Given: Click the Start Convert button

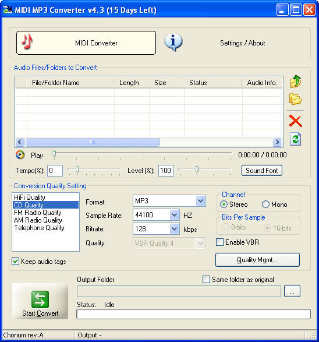Looking at the screenshot, I should pos(40,301).
